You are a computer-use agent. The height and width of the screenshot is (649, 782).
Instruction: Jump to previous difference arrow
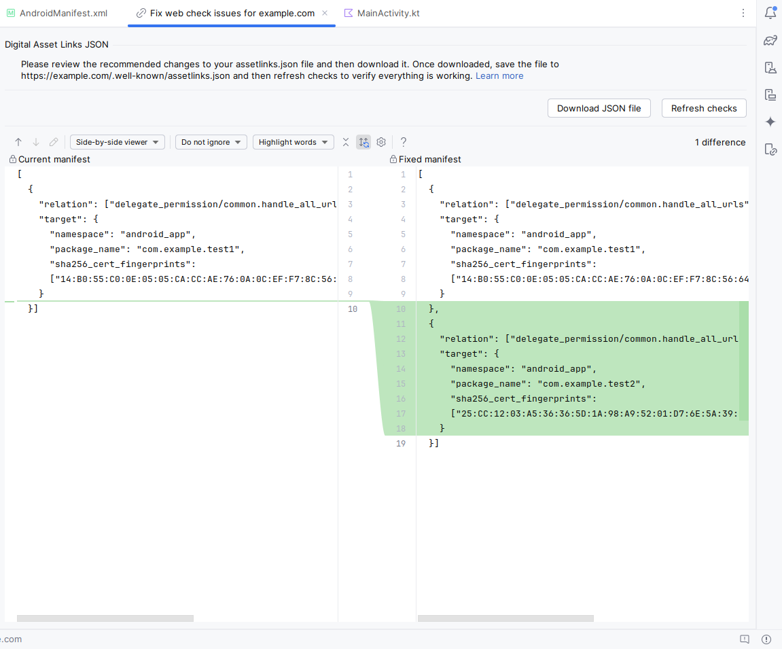pos(18,142)
